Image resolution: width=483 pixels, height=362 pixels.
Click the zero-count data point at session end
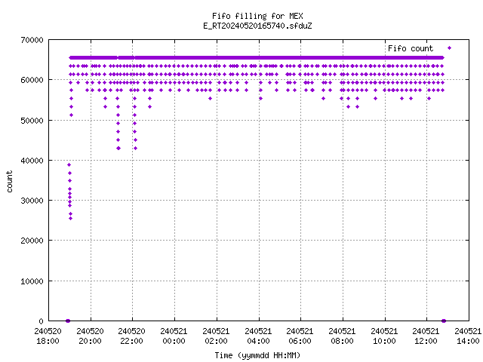point(444,321)
